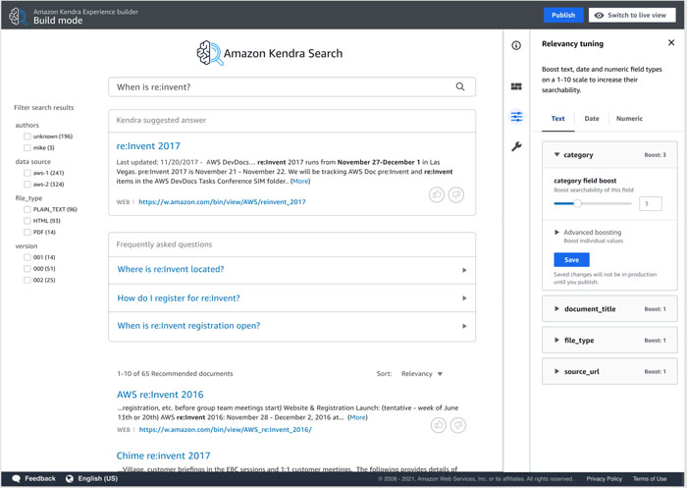The height and width of the screenshot is (488, 687).
Task: Open the info panel icon in sidebar
Action: pyautogui.click(x=516, y=45)
